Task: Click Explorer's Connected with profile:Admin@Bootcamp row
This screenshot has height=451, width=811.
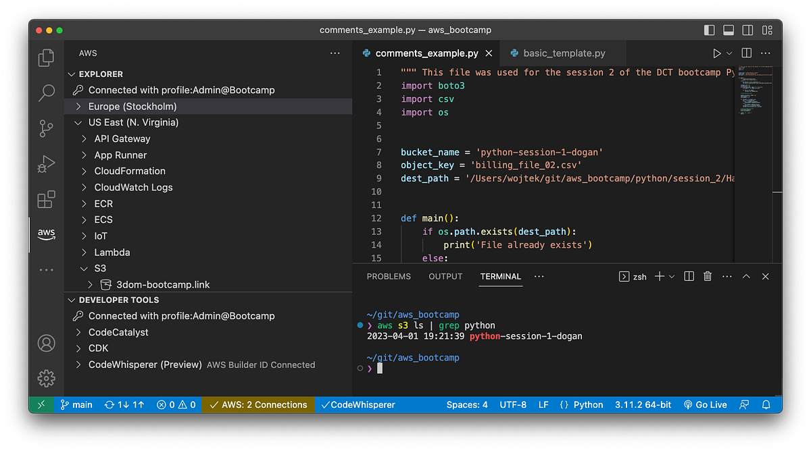Action: click(208, 90)
